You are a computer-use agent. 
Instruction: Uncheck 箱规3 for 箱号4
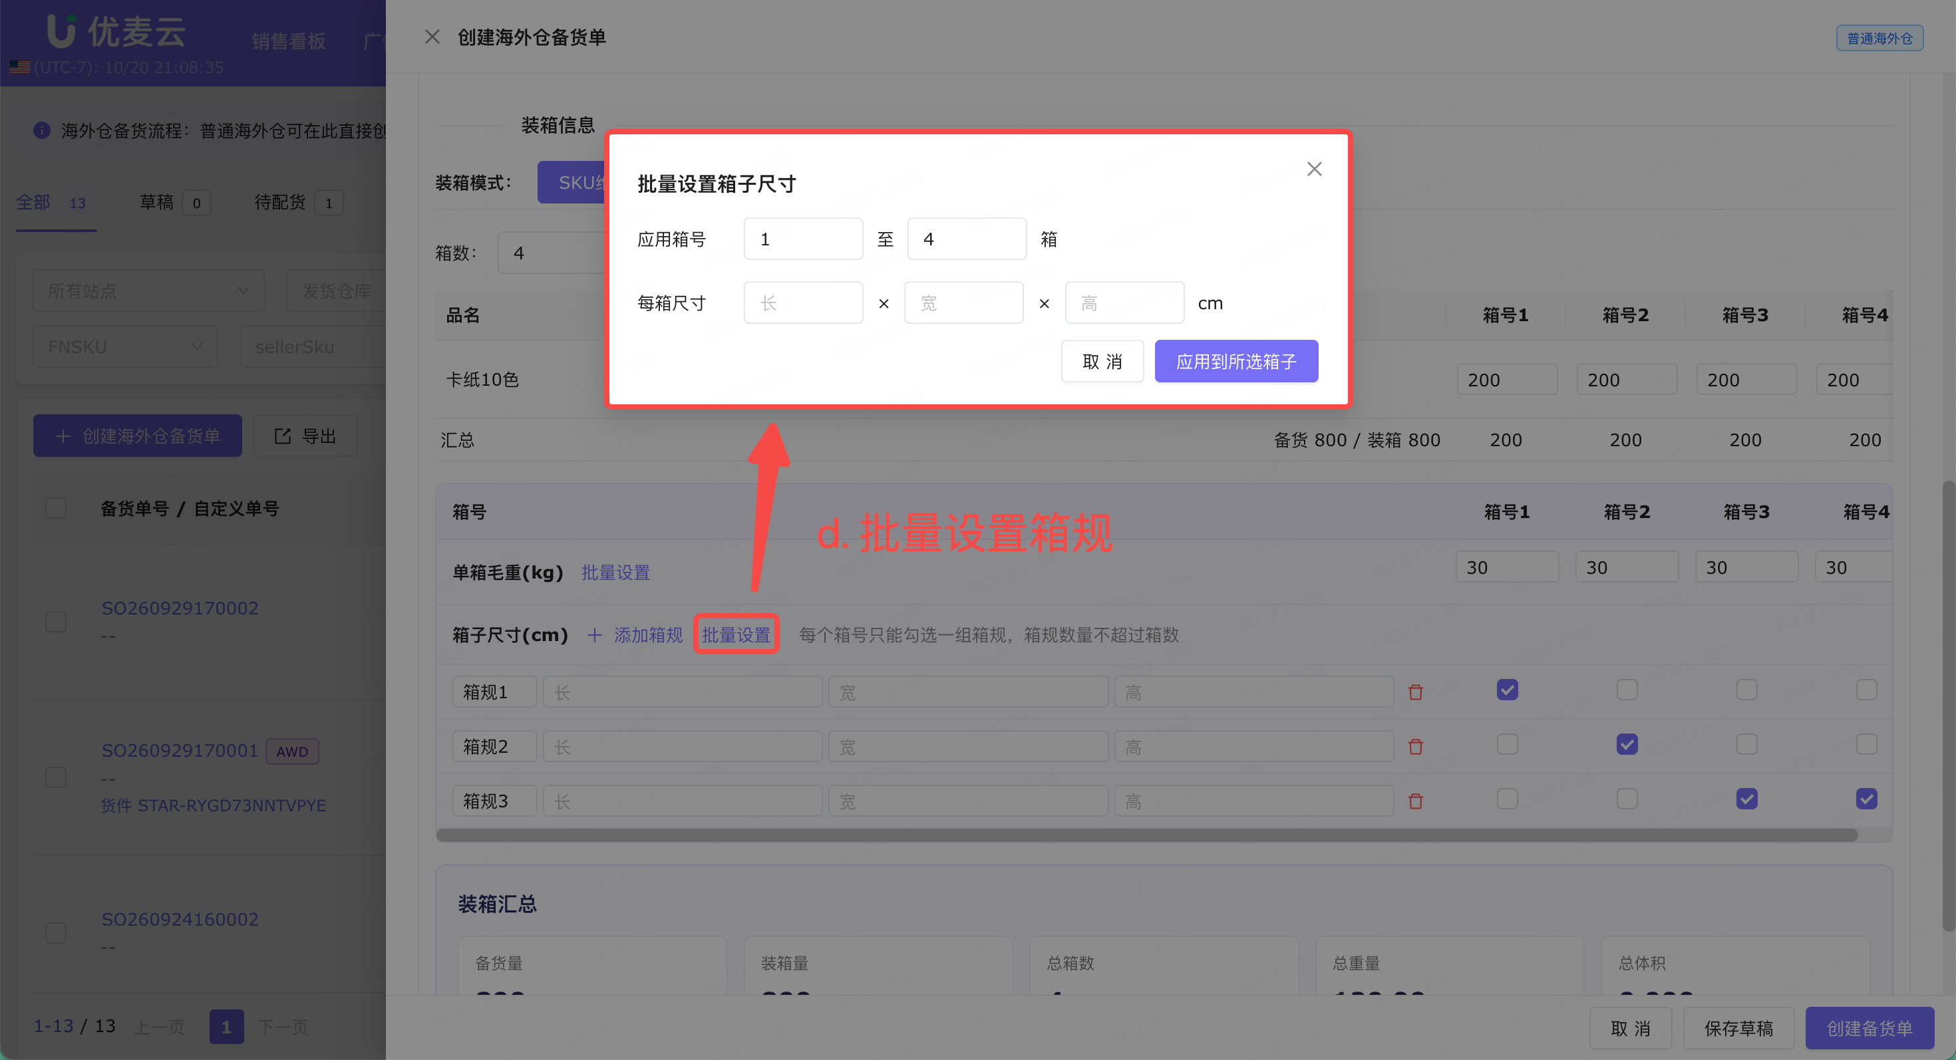pyautogui.click(x=1866, y=799)
